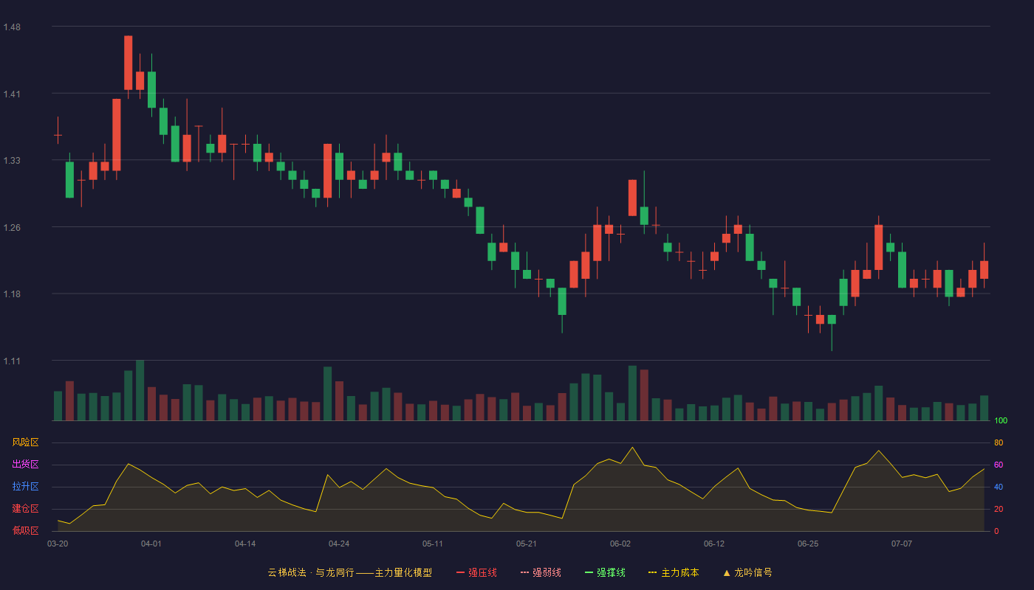Click the 06-02 date label
This screenshot has height=590, width=1034.
point(620,544)
